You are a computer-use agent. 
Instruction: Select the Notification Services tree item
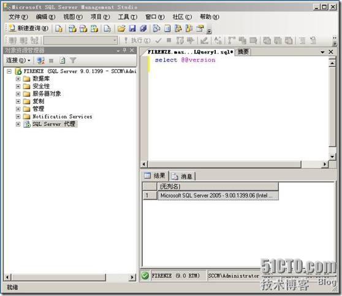(63, 117)
